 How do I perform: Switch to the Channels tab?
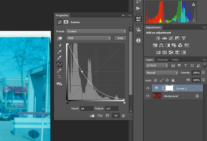coord(162,60)
